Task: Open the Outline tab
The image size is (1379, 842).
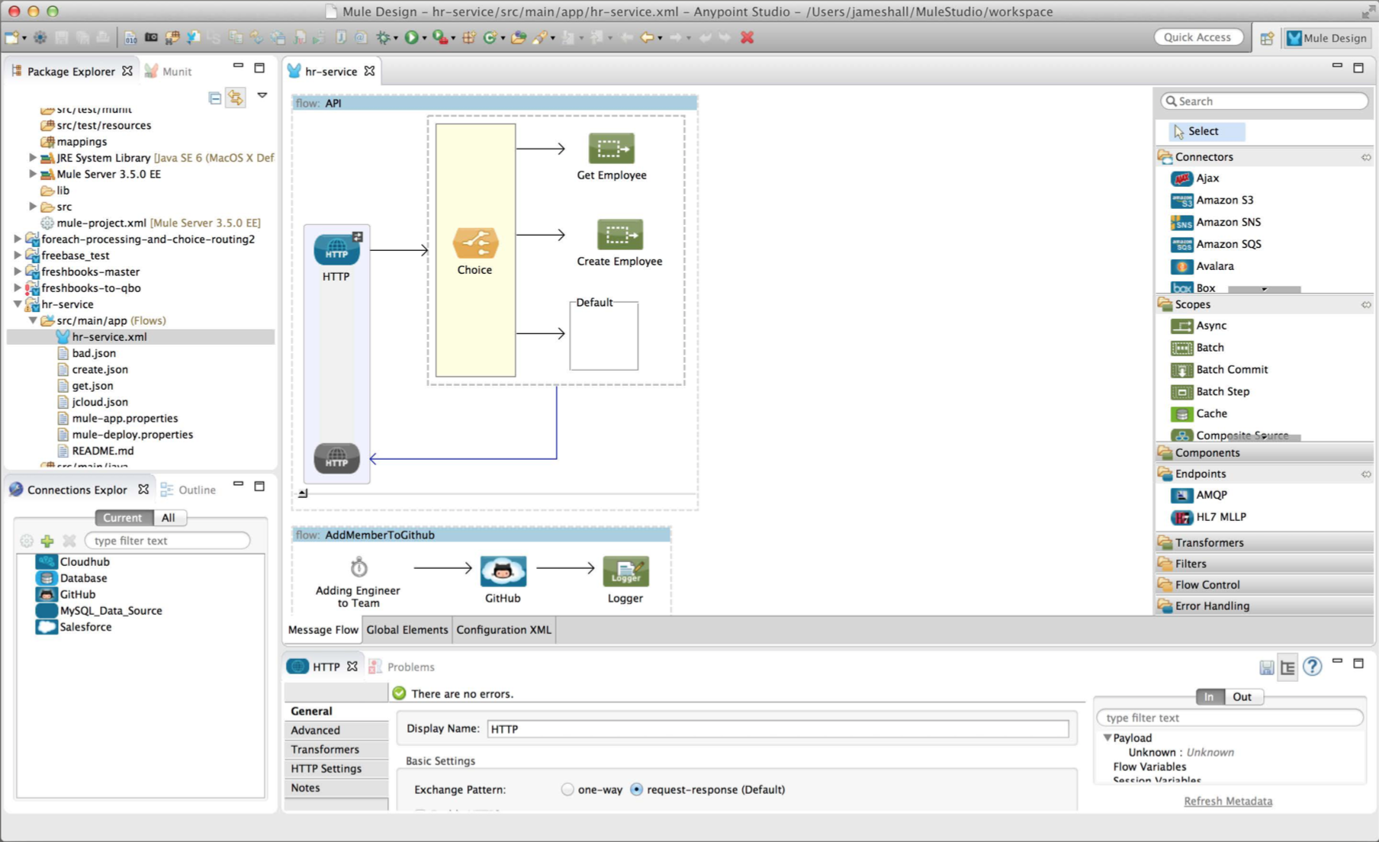Action: (189, 490)
